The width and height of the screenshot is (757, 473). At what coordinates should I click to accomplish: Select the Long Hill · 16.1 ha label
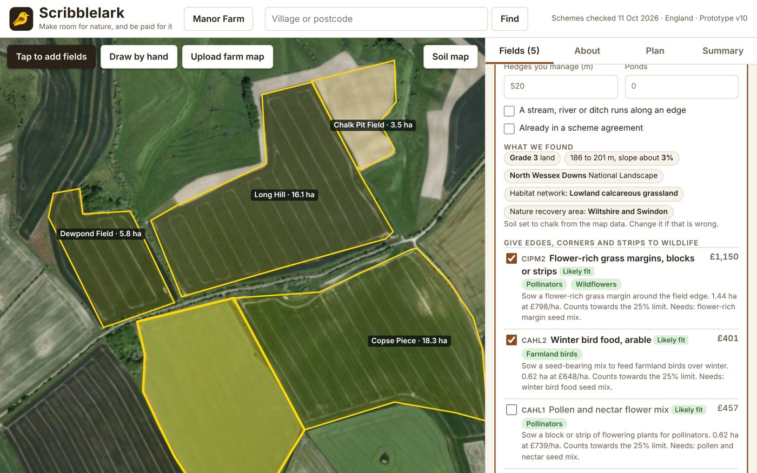284,195
